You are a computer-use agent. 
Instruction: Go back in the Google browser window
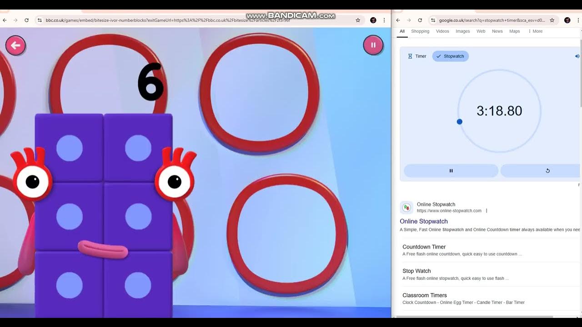coord(398,20)
